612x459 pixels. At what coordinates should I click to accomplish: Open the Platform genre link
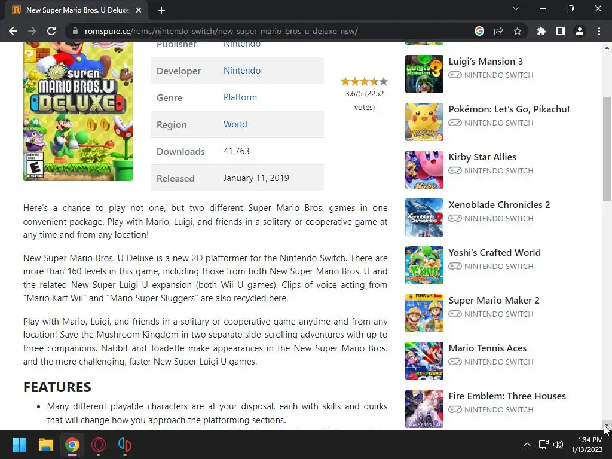point(240,97)
